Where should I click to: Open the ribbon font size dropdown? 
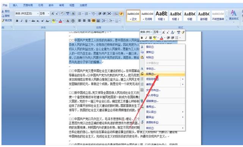point(49,14)
